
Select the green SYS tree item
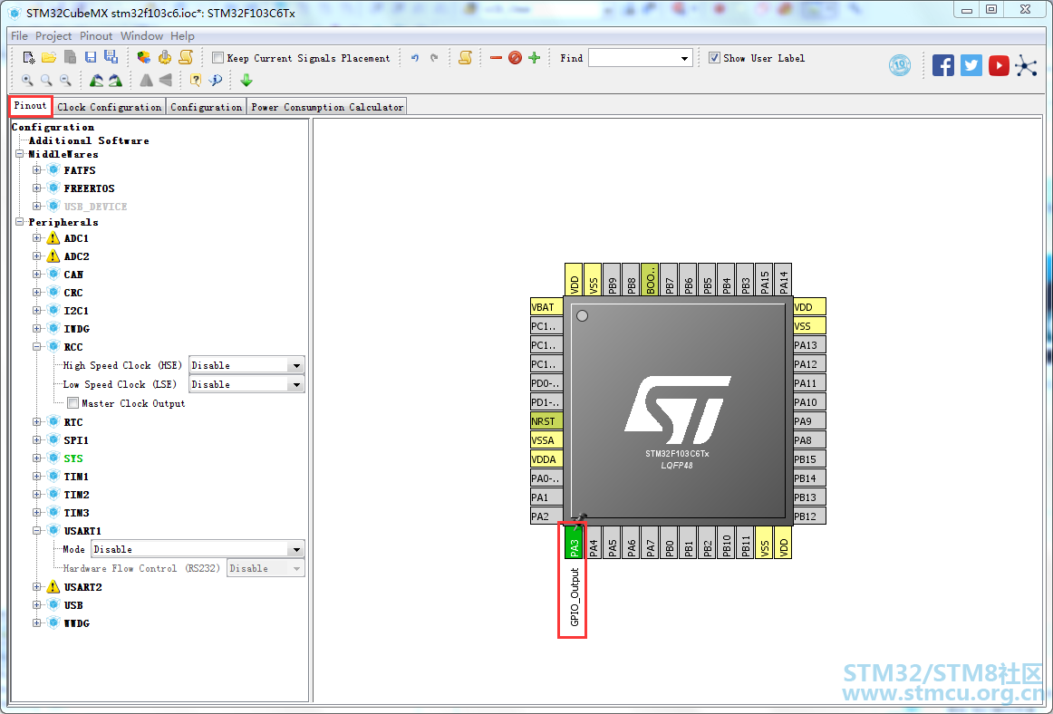[x=73, y=458]
